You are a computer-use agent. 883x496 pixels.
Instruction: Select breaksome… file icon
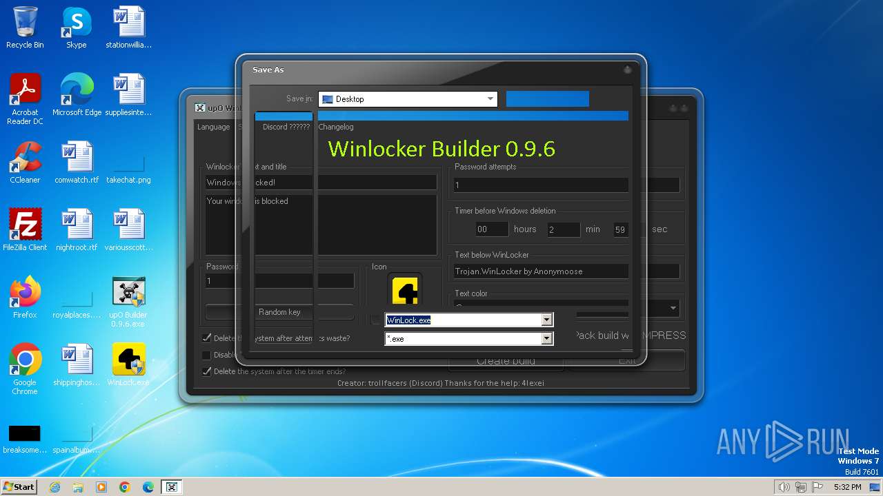click(x=25, y=437)
